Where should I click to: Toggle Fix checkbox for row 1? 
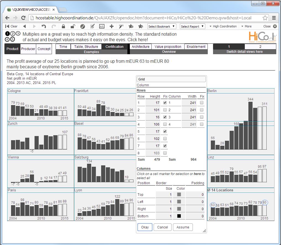pos(165,103)
